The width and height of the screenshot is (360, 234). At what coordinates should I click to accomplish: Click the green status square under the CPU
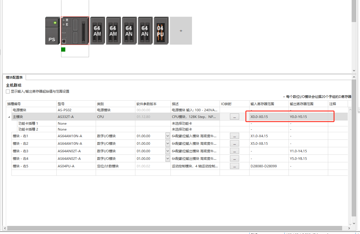click(x=63, y=49)
